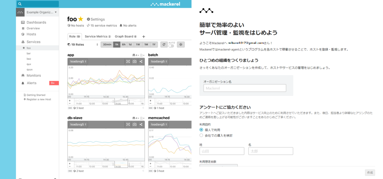
Task: Click the Mackerel logo in the top bar
Action: coord(165,4)
